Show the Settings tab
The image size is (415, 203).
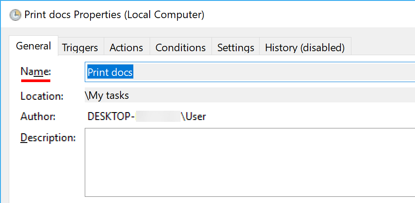point(236,48)
